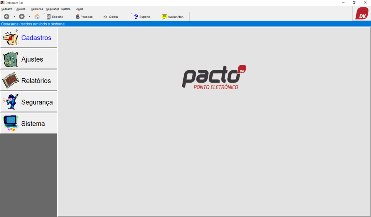Click the forward navigation arrow icon
This screenshot has width=371, height=217.
point(22,17)
